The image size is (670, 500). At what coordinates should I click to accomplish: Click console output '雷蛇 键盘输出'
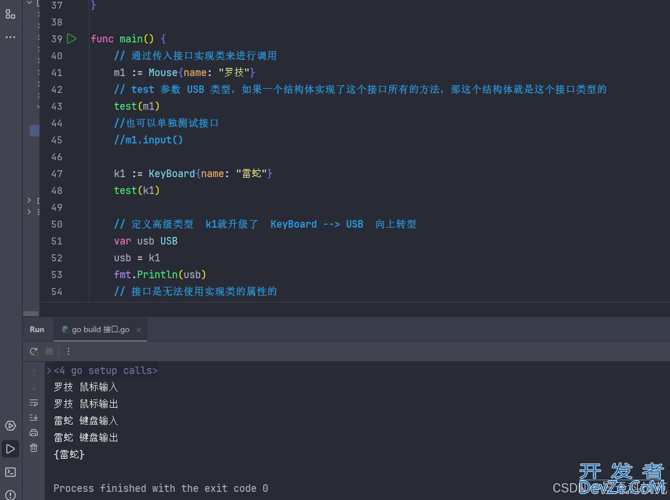86,438
